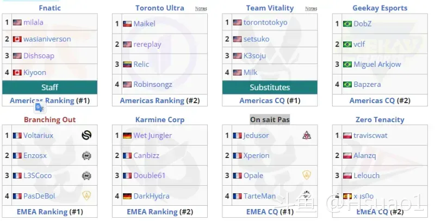Image resolution: width=435 pixels, height=221 pixels.
Task: Show the Notes beside Team Vitality
Action: click(x=311, y=9)
